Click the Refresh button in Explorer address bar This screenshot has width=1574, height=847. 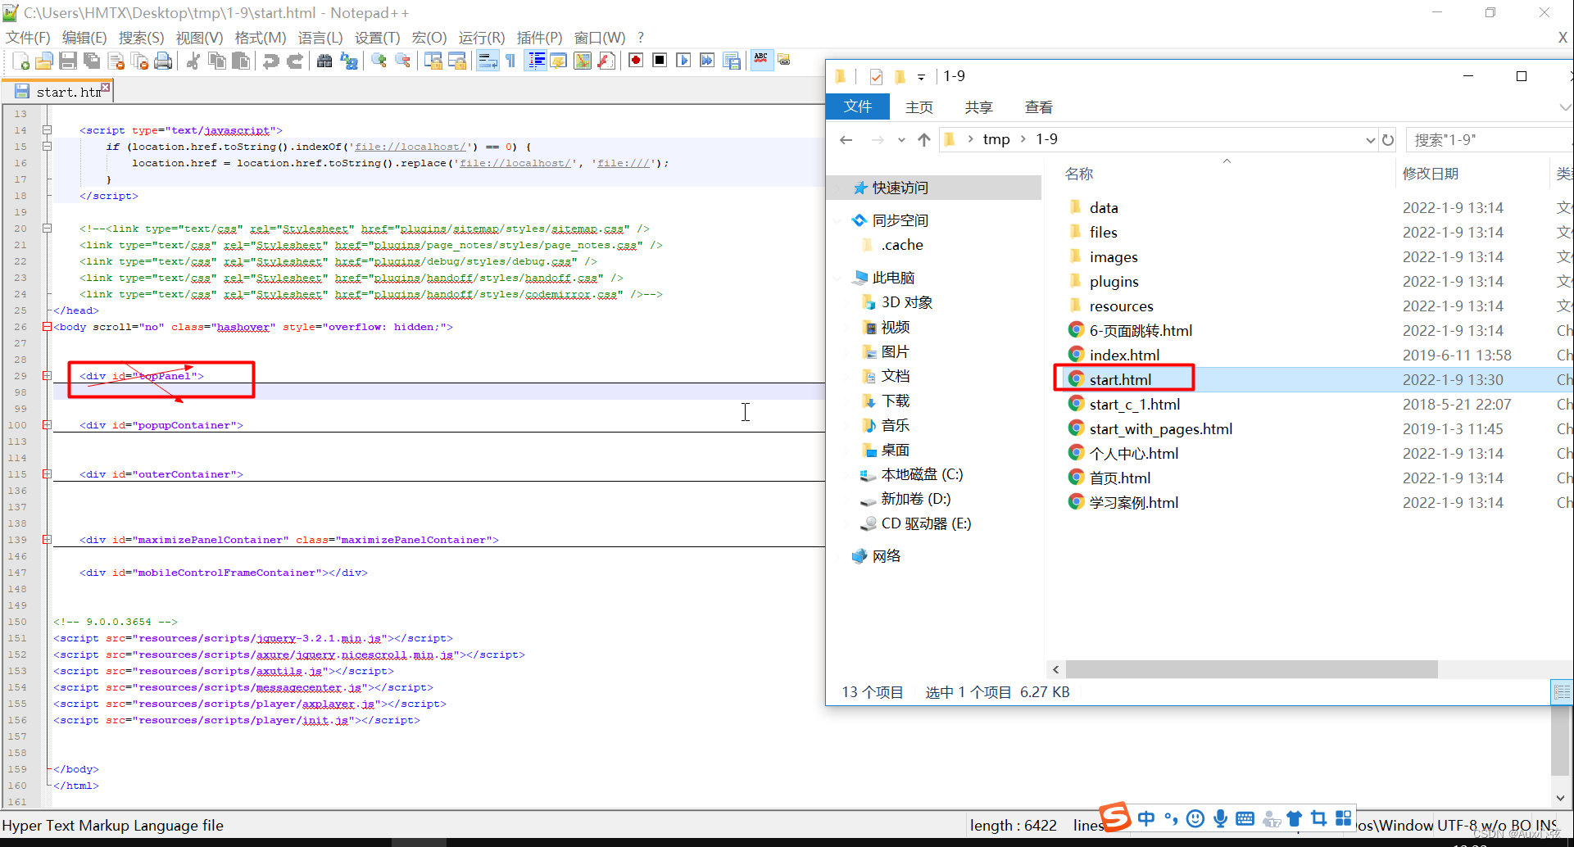coord(1388,140)
